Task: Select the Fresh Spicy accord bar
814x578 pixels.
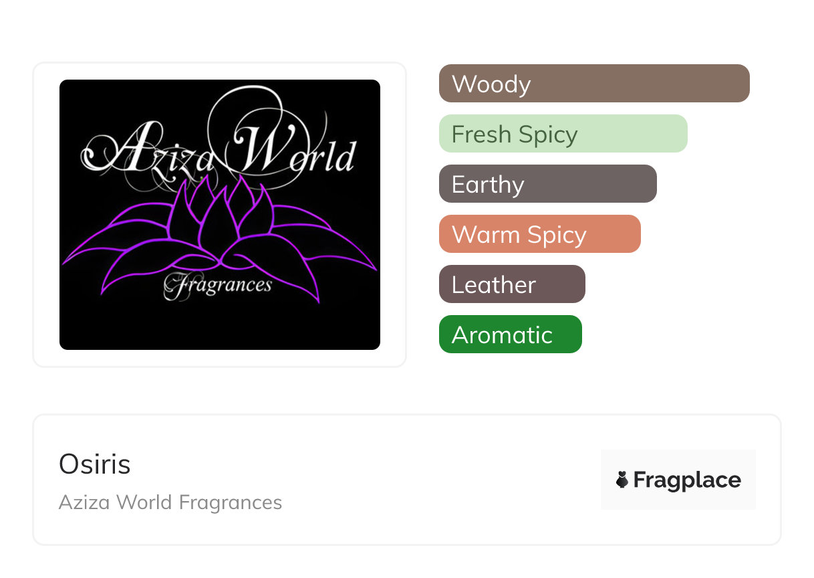Action: point(563,134)
